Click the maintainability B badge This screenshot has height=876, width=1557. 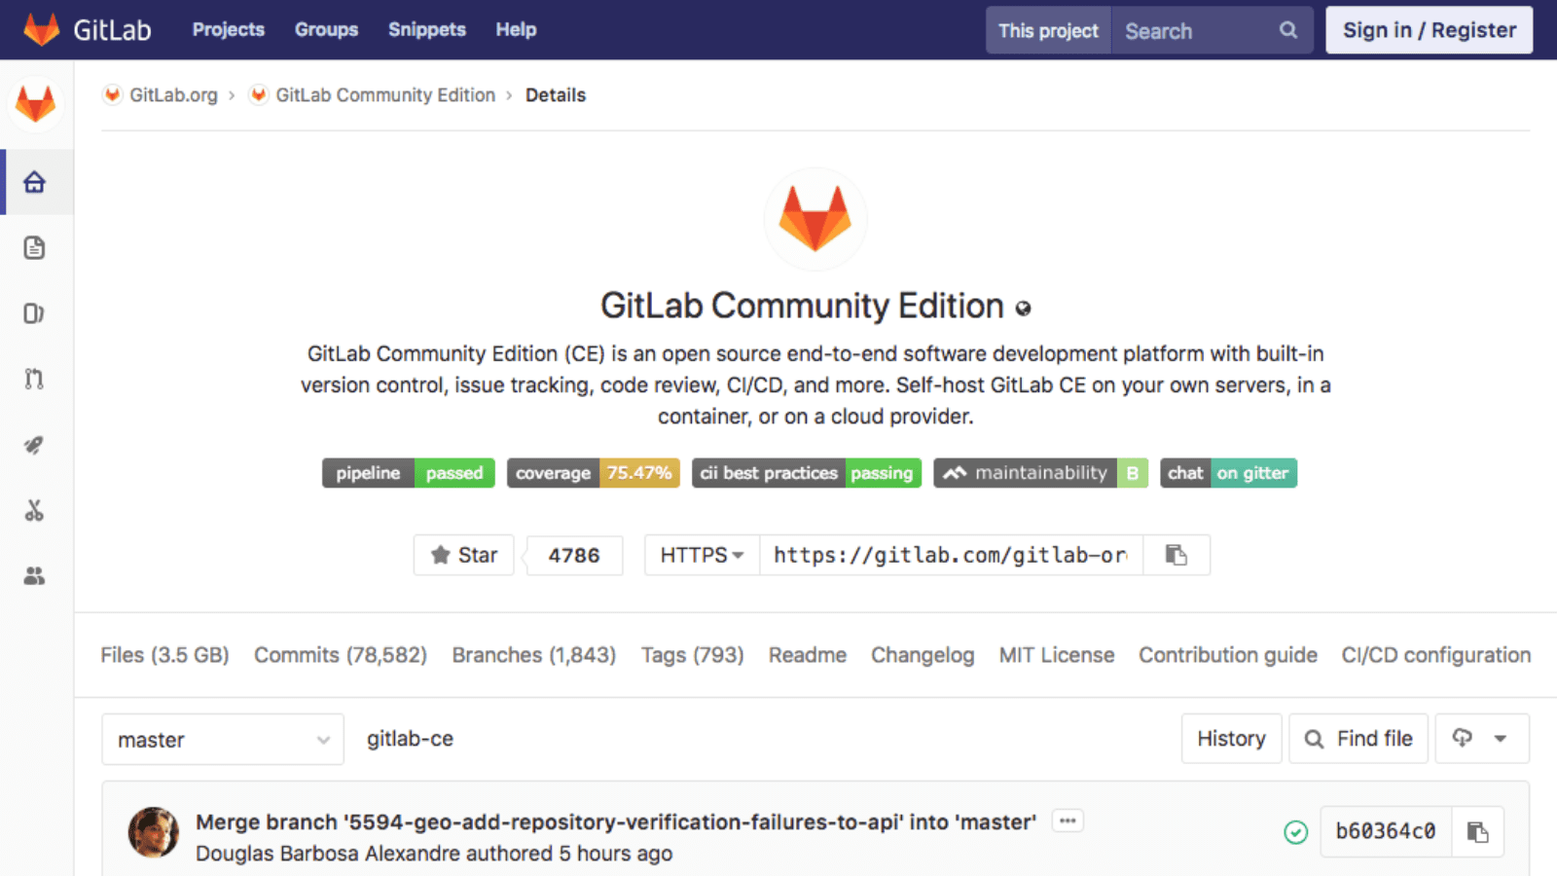pos(1041,473)
